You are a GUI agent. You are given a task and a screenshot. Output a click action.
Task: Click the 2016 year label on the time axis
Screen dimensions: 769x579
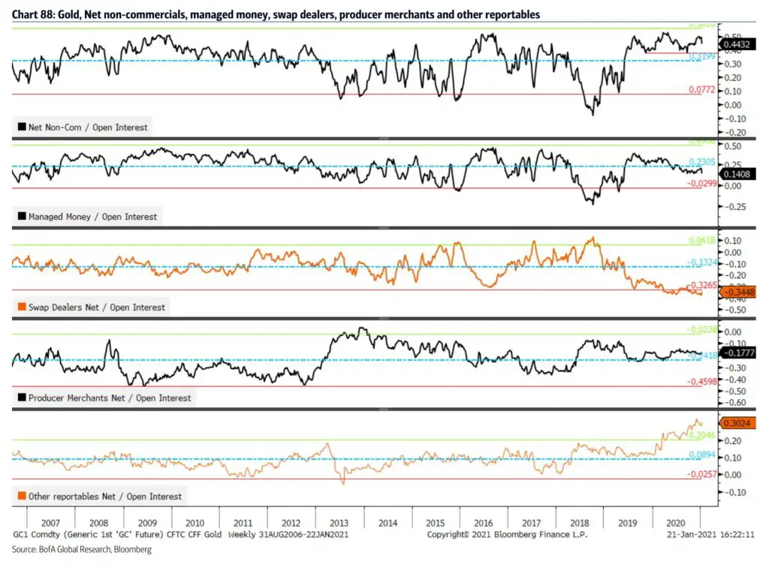483,523
